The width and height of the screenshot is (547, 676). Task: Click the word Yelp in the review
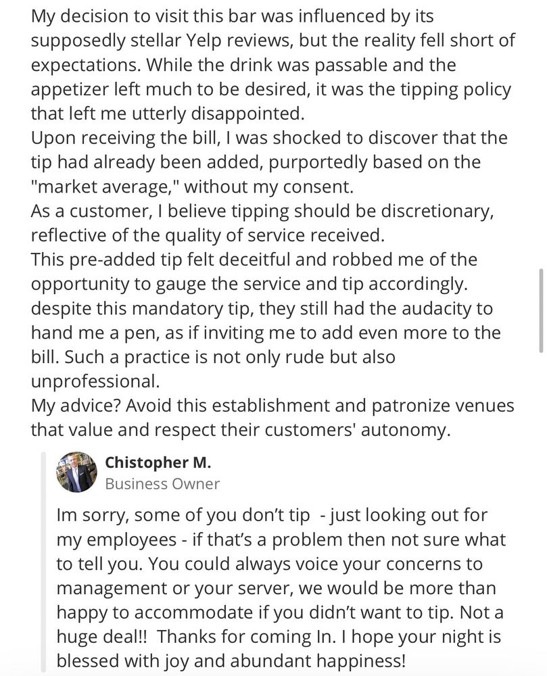pos(262,40)
